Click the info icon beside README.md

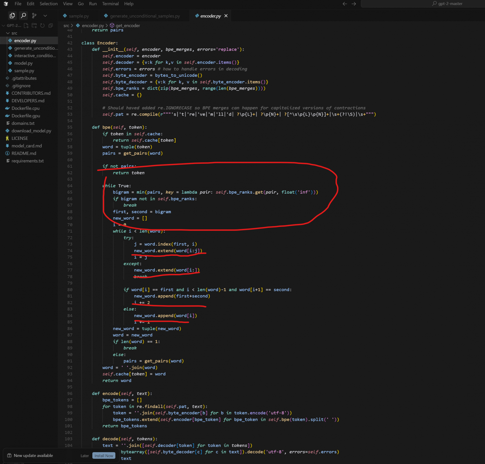[x=7, y=153]
